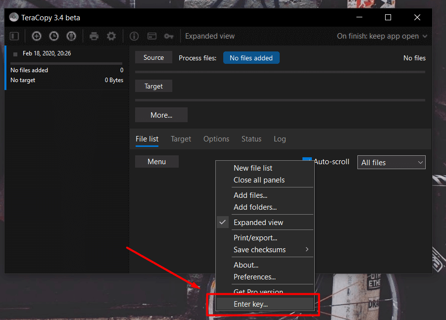The height and width of the screenshot is (320, 446).
Task: Switch to the Log tab
Action: click(x=280, y=138)
